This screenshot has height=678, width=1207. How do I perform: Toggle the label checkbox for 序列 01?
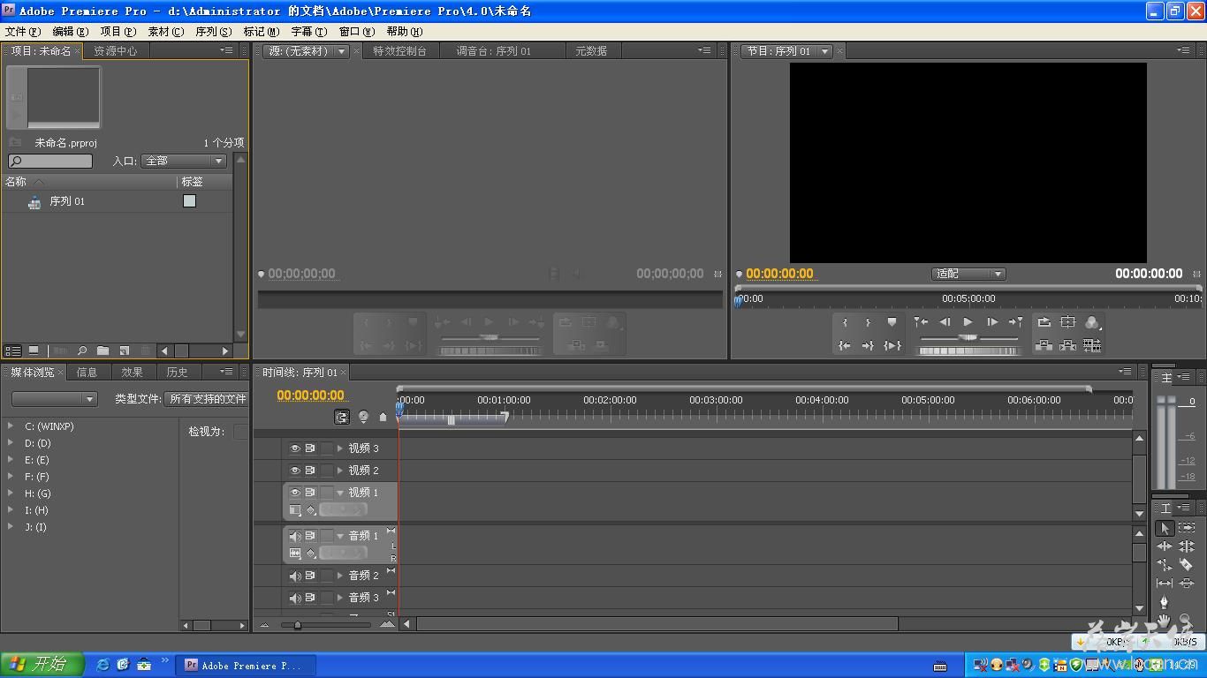189,201
